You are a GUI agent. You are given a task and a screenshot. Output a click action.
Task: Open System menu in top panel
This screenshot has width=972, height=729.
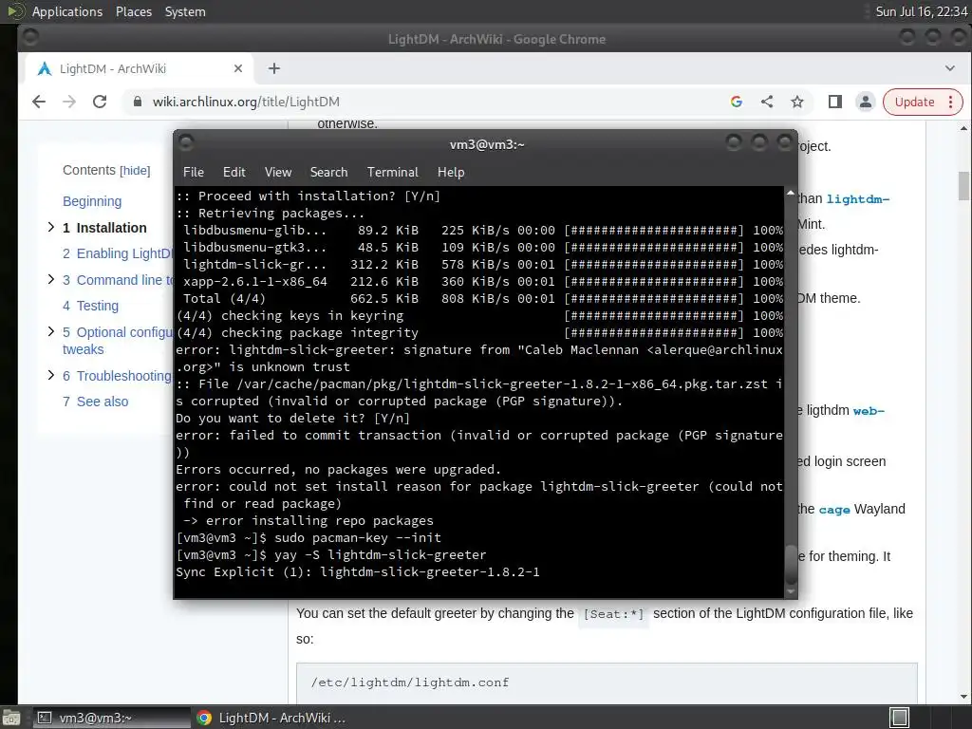click(185, 11)
